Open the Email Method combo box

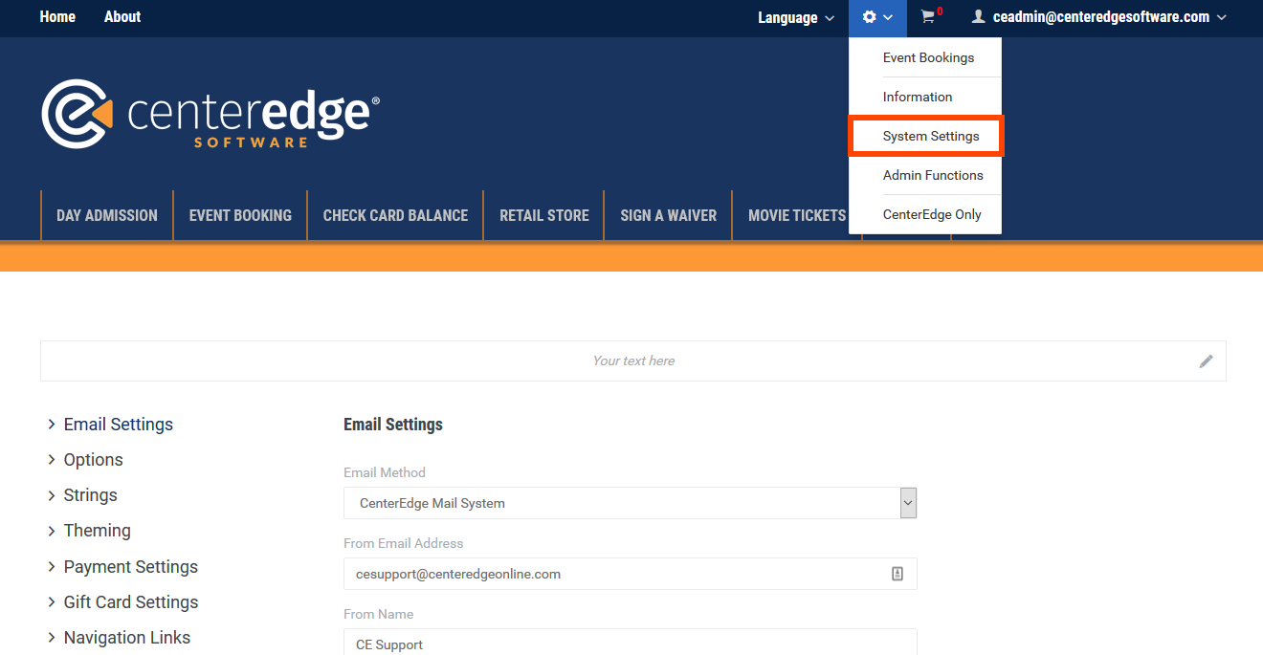click(x=631, y=503)
